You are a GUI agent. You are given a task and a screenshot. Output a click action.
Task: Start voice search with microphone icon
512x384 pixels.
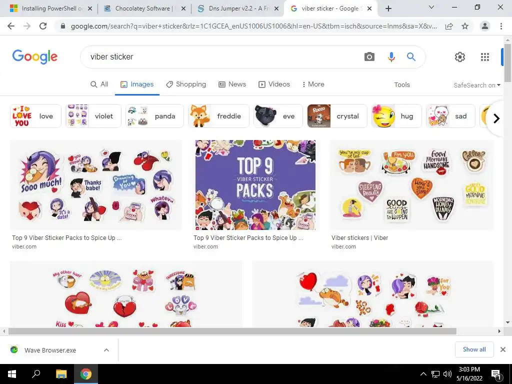click(x=391, y=57)
